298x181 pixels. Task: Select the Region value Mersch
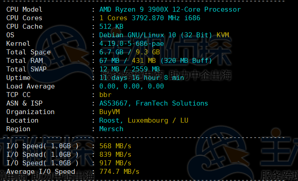(x=111, y=129)
